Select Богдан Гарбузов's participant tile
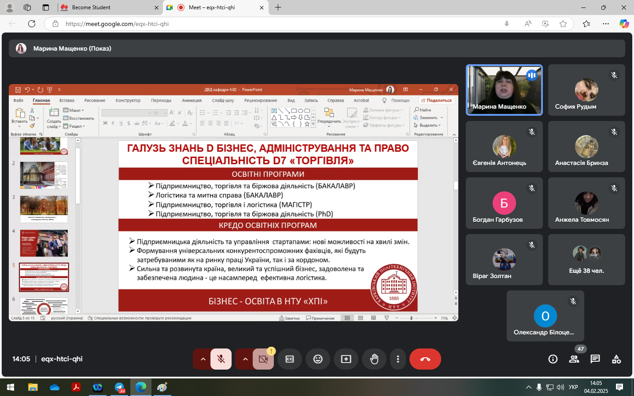The image size is (634, 396). (504, 203)
